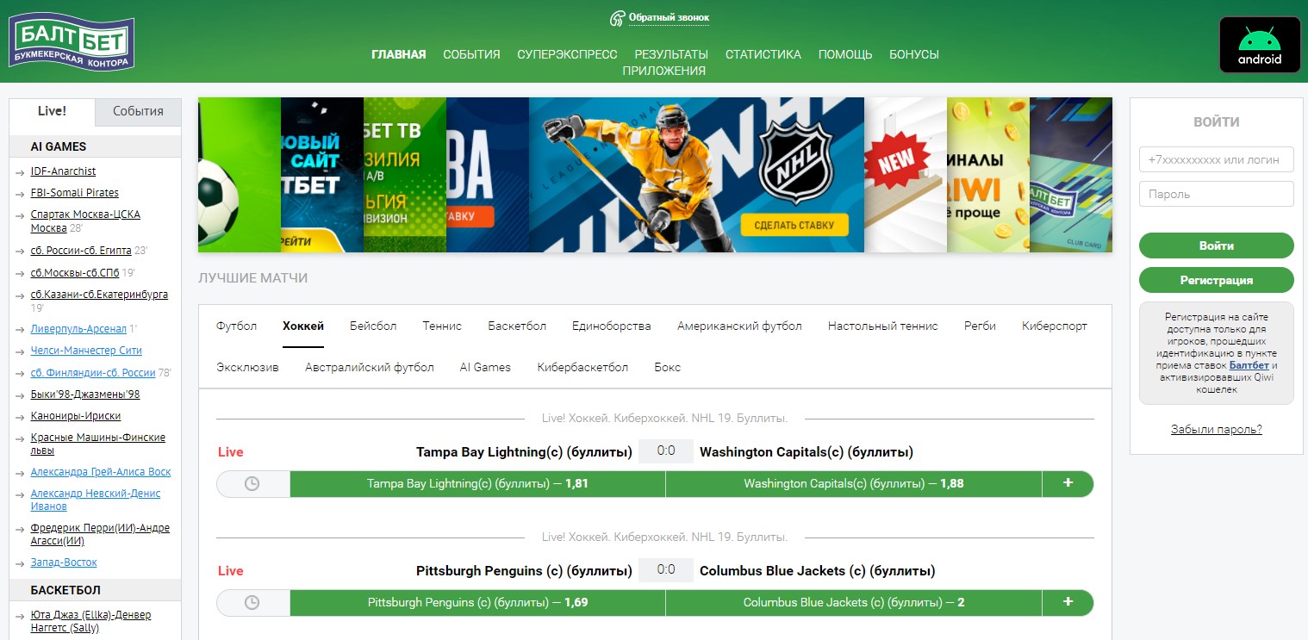Open the Android app download badge
Viewport: 1308px width, 640px height.
[1260, 45]
